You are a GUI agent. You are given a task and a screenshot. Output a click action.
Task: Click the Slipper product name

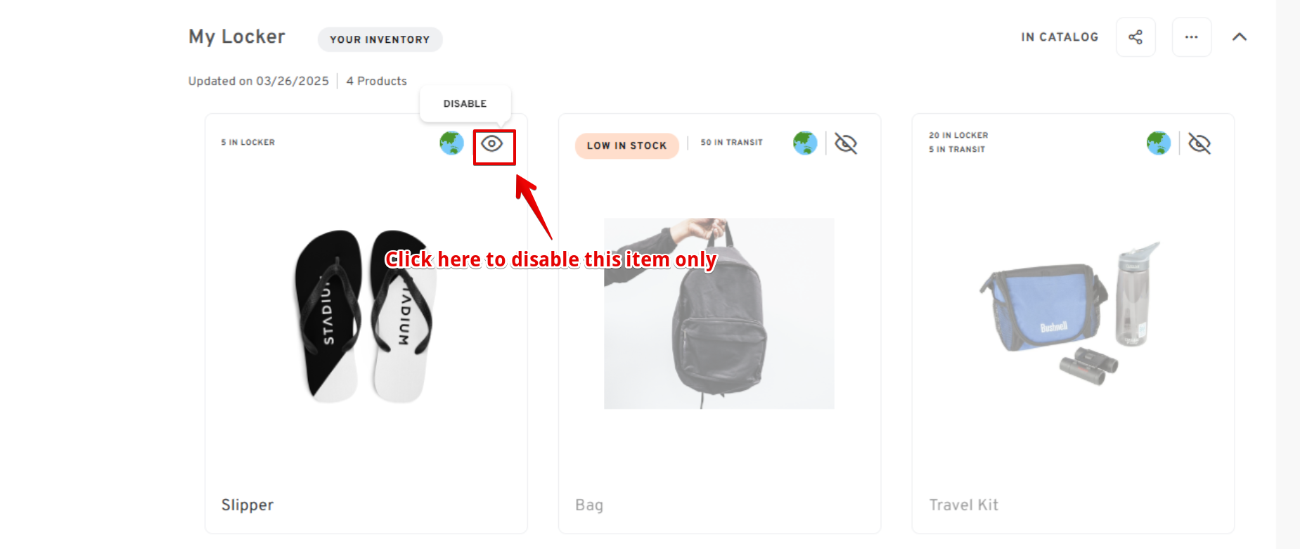coord(247,505)
